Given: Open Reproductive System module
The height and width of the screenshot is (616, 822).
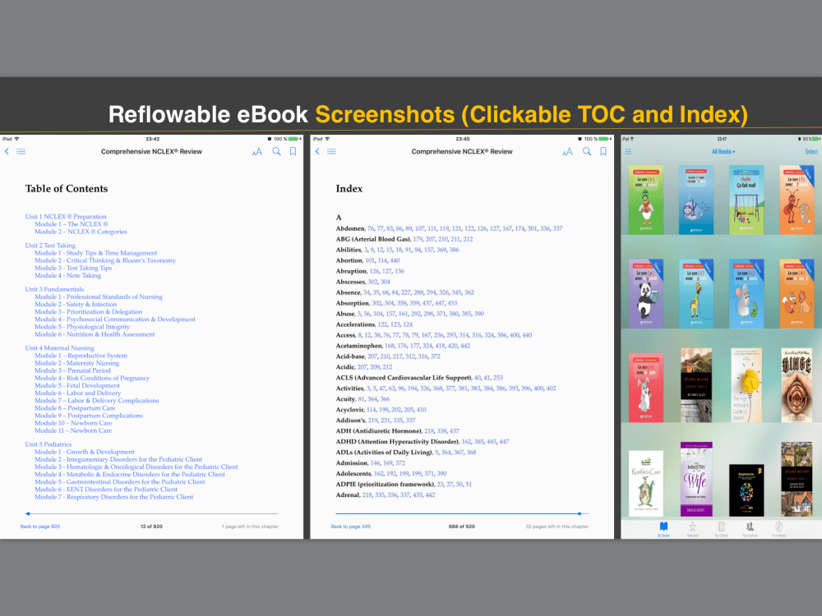Looking at the screenshot, I should pos(81,355).
